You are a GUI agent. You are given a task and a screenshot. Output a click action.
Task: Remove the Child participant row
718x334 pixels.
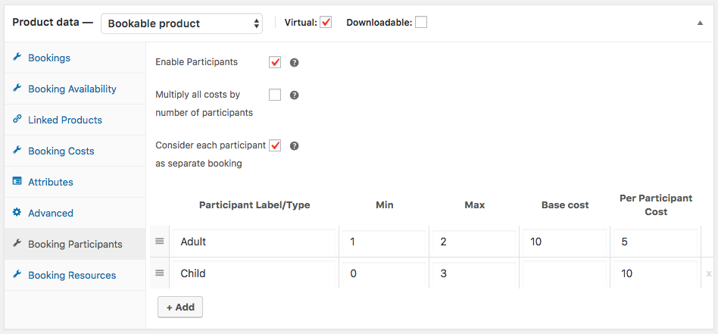pos(709,274)
